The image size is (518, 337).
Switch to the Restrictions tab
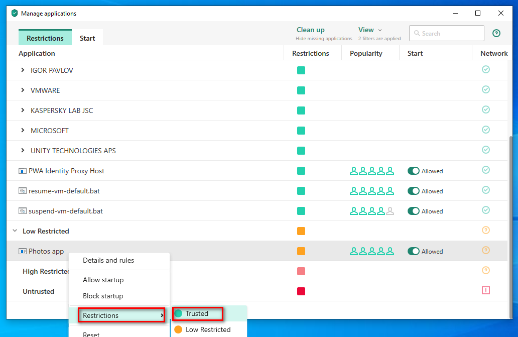tap(45, 38)
